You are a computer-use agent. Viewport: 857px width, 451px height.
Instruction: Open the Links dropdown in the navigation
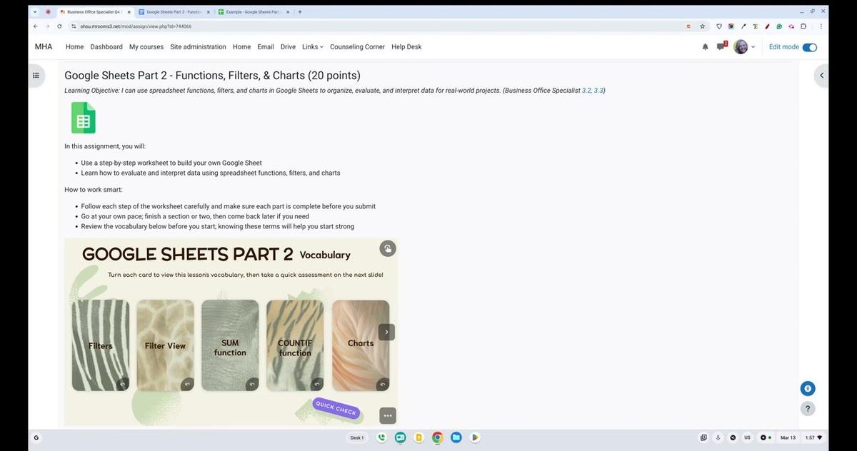tap(311, 46)
